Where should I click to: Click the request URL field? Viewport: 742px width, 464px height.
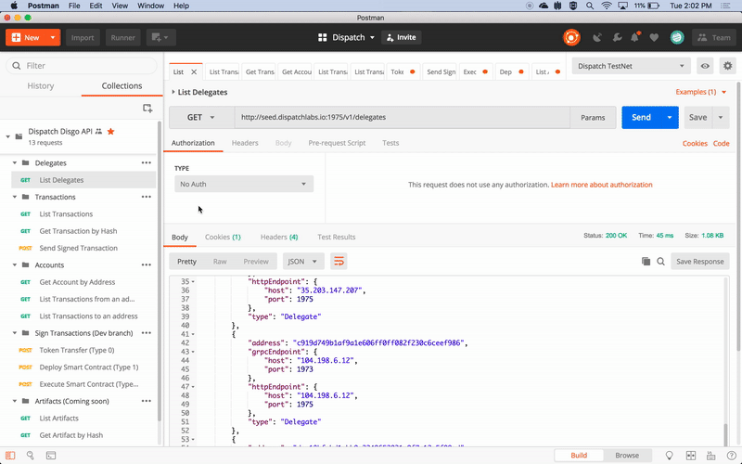coord(403,118)
